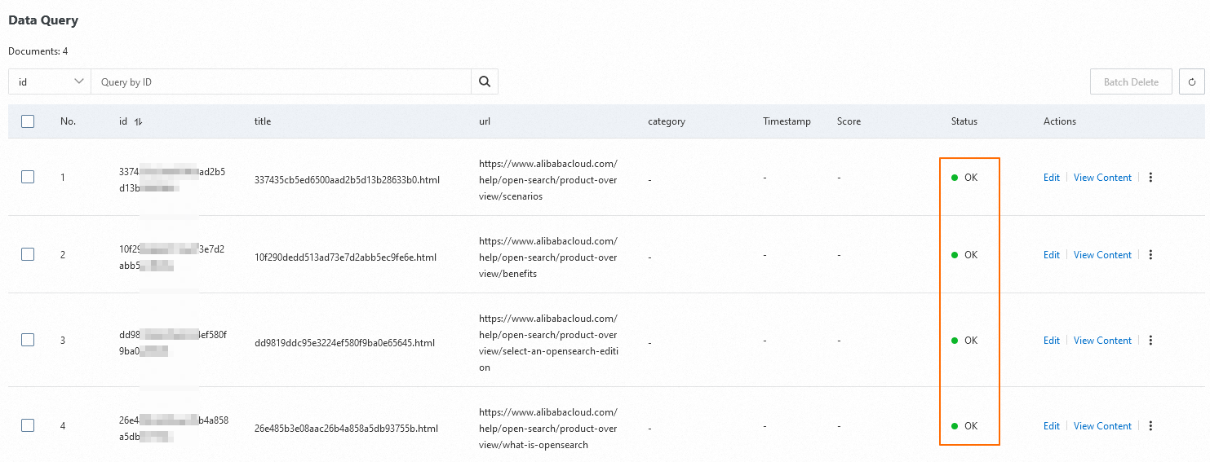Check the box for document No. 2

point(28,254)
